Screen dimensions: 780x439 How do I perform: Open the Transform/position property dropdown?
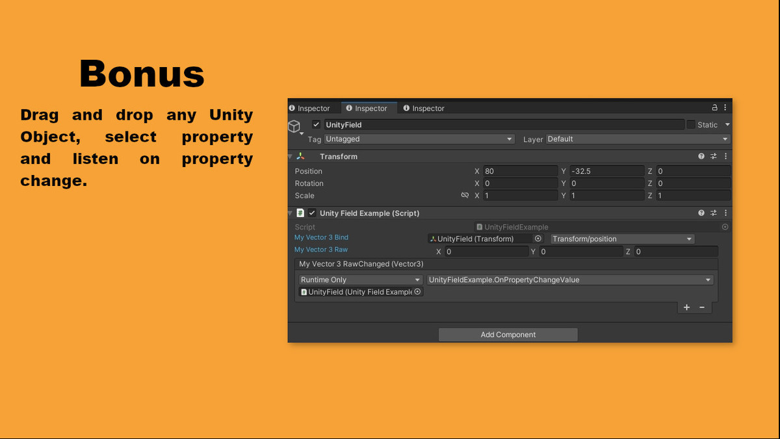click(623, 239)
